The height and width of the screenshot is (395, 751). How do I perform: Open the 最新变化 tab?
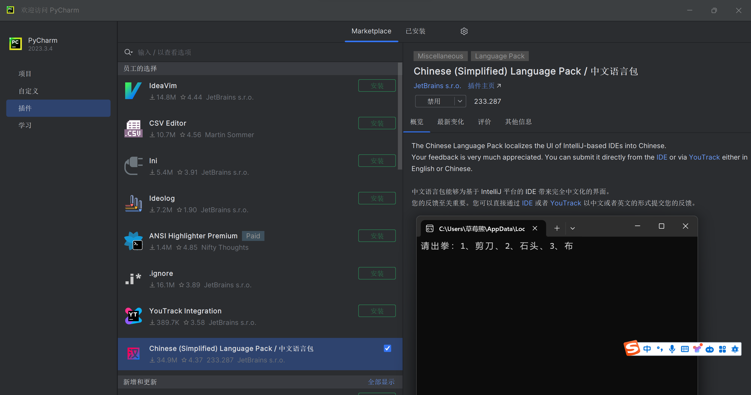(450, 122)
